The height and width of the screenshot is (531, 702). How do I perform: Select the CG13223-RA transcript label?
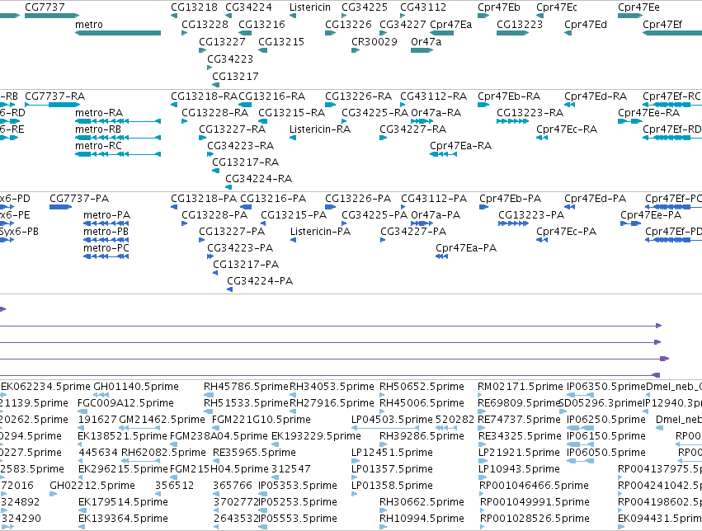tap(530, 113)
